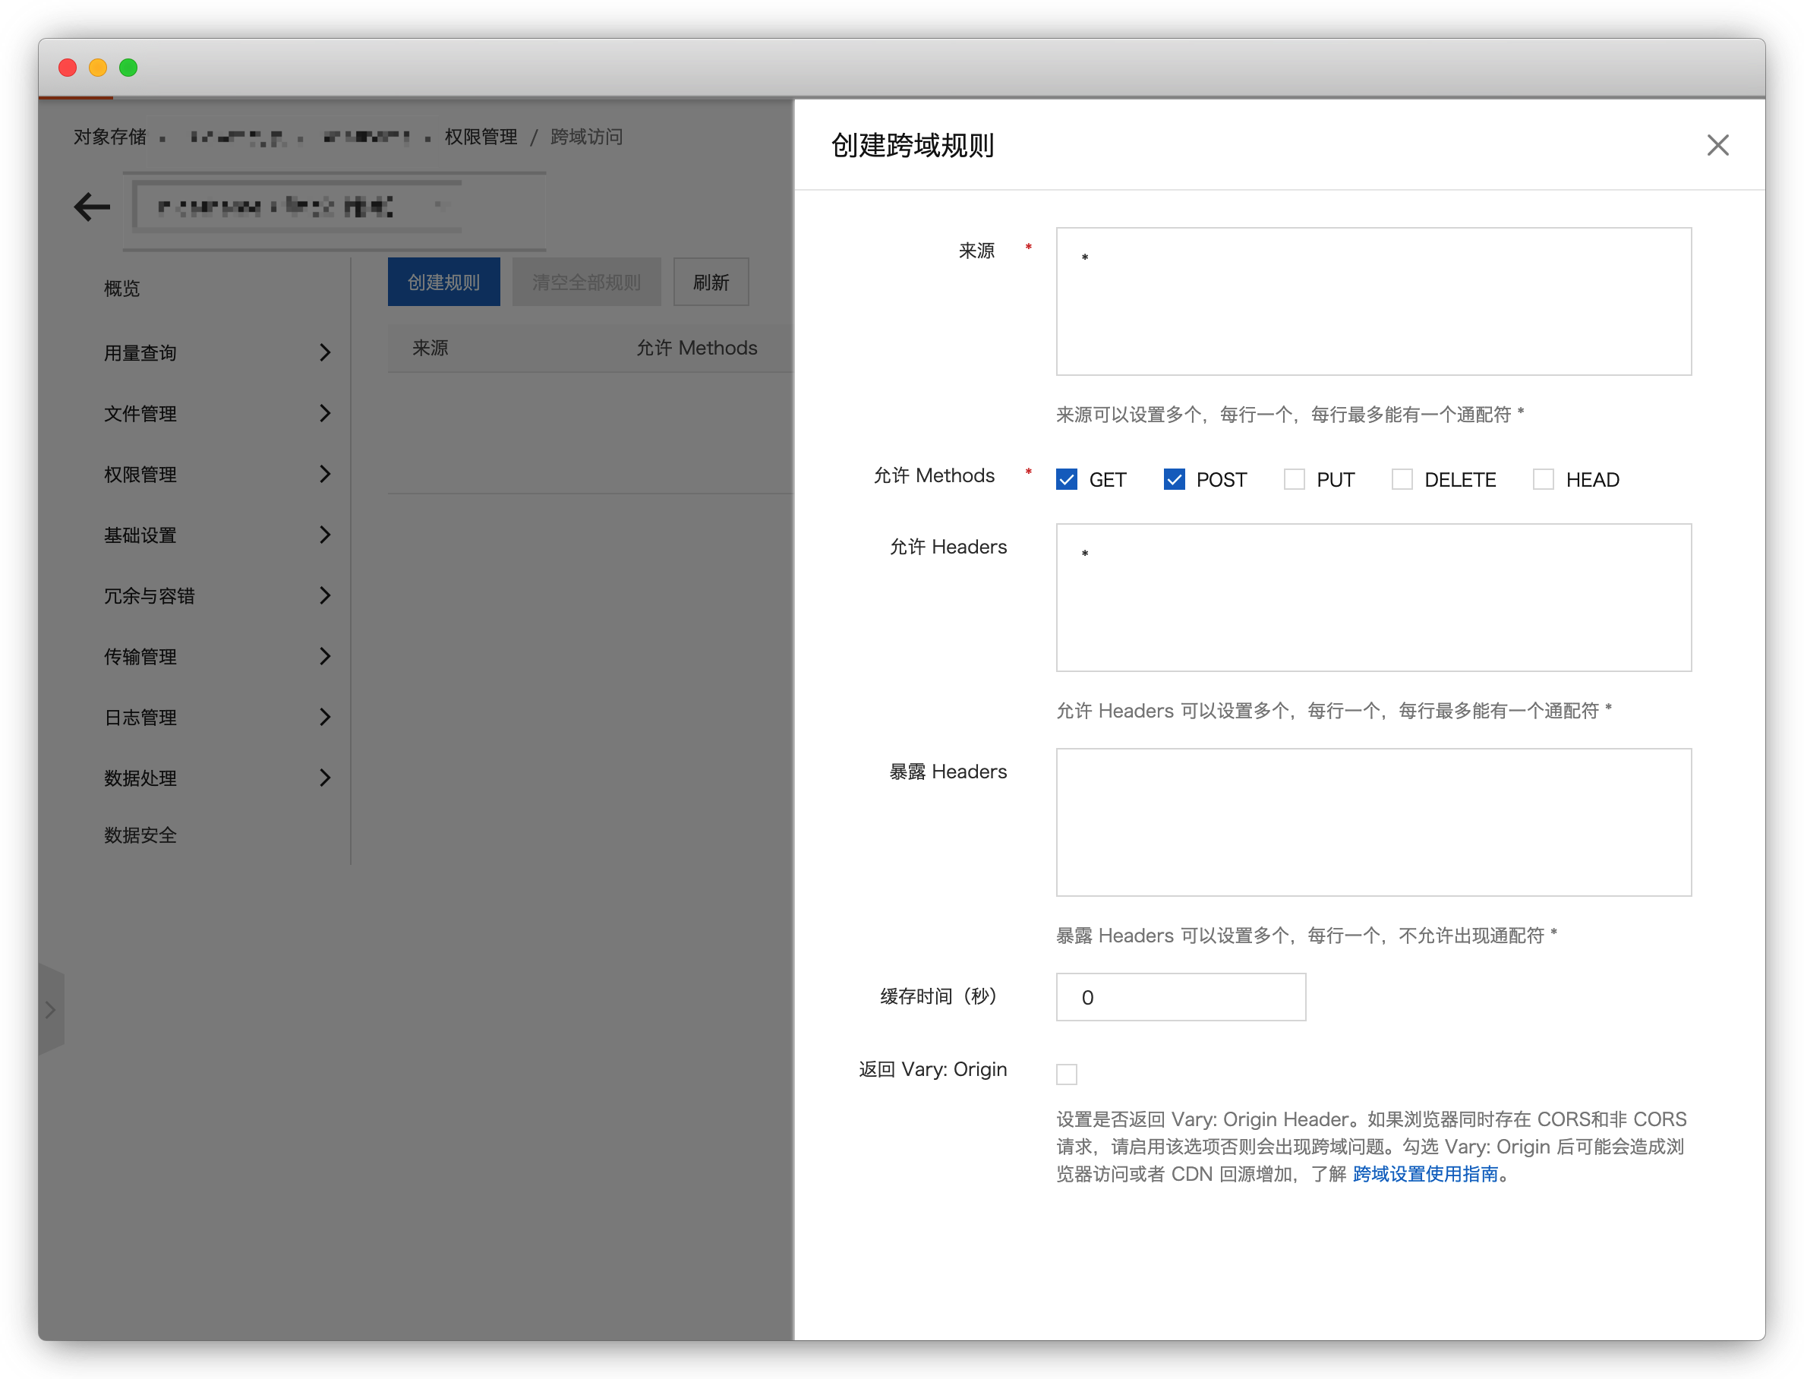Expand the 数据处理 sidebar chevron
The height and width of the screenshot is (1379, 1804).
[325, 778]
